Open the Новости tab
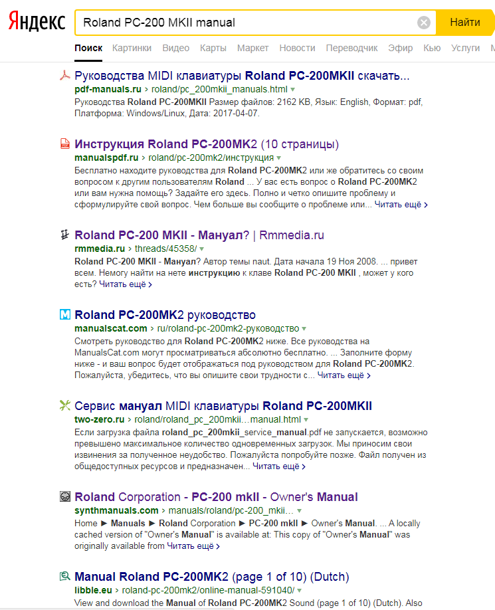This screenshot has width=495, height=610. pyautogui.click(x=297, y=49)
